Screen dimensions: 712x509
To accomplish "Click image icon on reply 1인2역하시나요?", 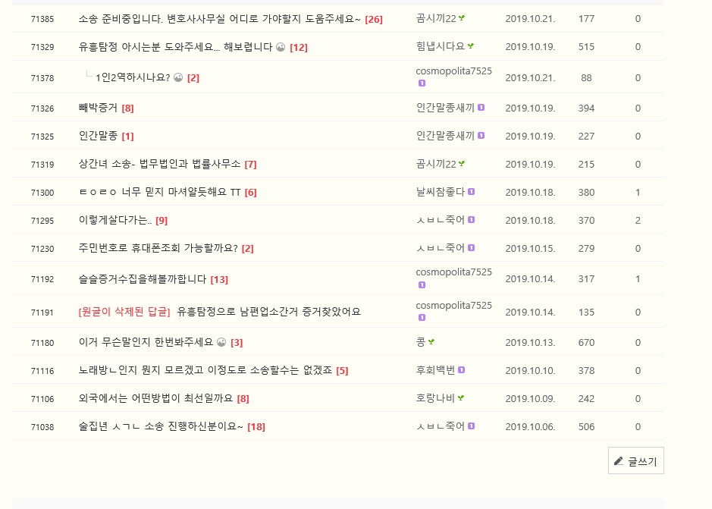I will (x=178, y=77).
